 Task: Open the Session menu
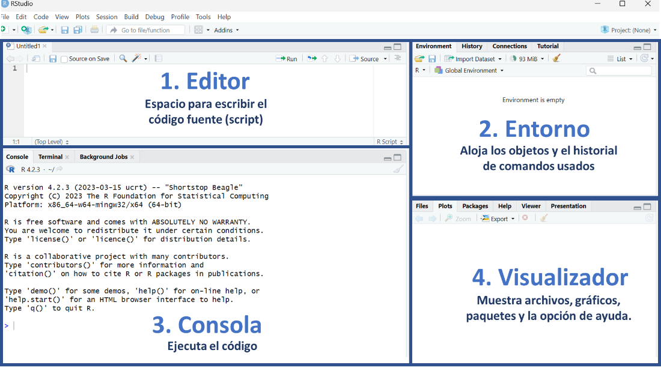106,17
